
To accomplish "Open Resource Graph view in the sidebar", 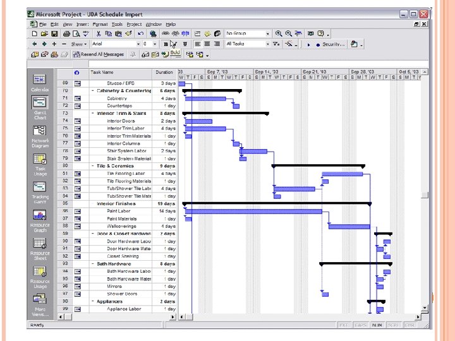I will [x=40, y=220].
